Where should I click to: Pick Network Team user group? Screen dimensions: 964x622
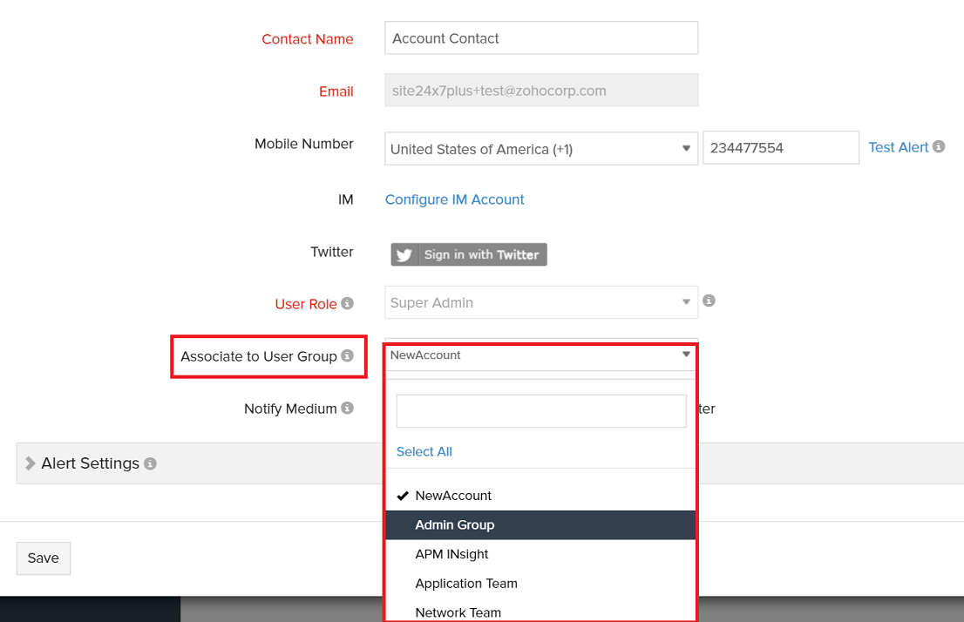point(541,612)
